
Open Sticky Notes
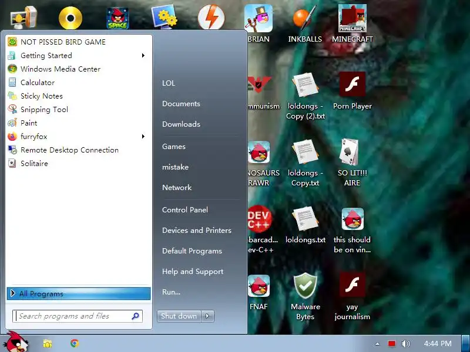[79, 96]
